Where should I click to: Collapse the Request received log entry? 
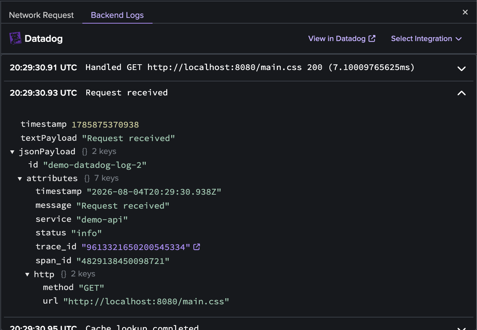pyautogui.click(x=462, y=93)
